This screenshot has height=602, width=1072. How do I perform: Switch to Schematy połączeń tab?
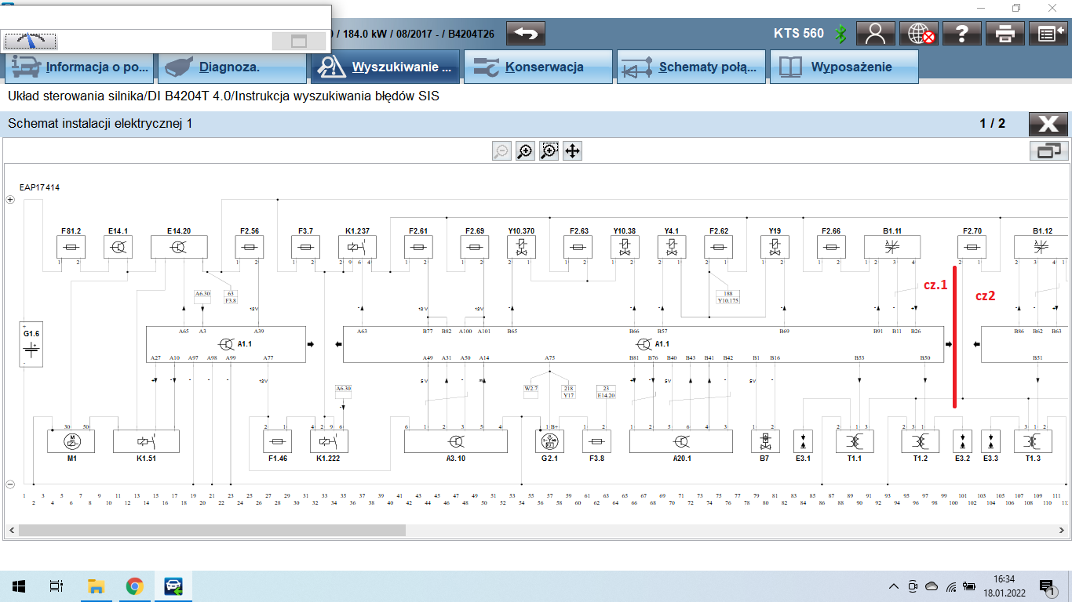pos(691,67)
